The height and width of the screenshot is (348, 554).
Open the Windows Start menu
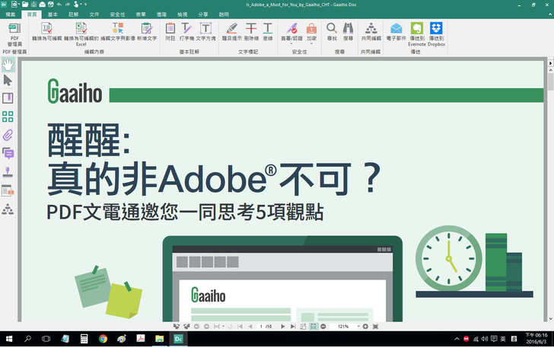9,339
